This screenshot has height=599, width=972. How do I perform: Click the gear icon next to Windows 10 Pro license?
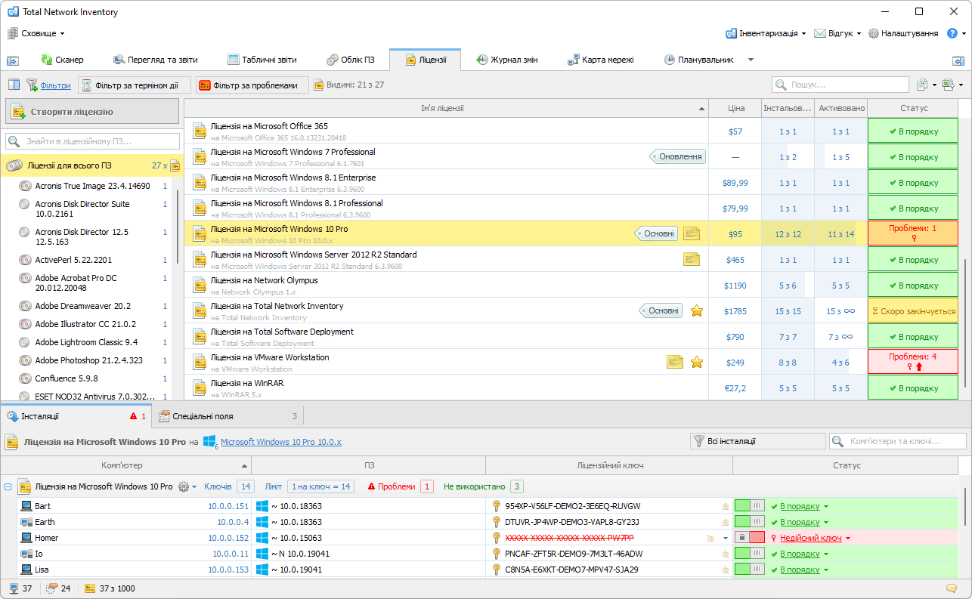click(x=184, y=487)
